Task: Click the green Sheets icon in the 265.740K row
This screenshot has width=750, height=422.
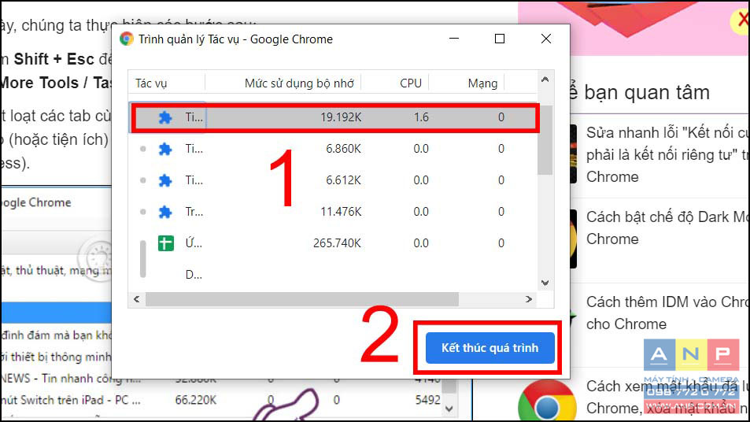Action: pos(166,243)
